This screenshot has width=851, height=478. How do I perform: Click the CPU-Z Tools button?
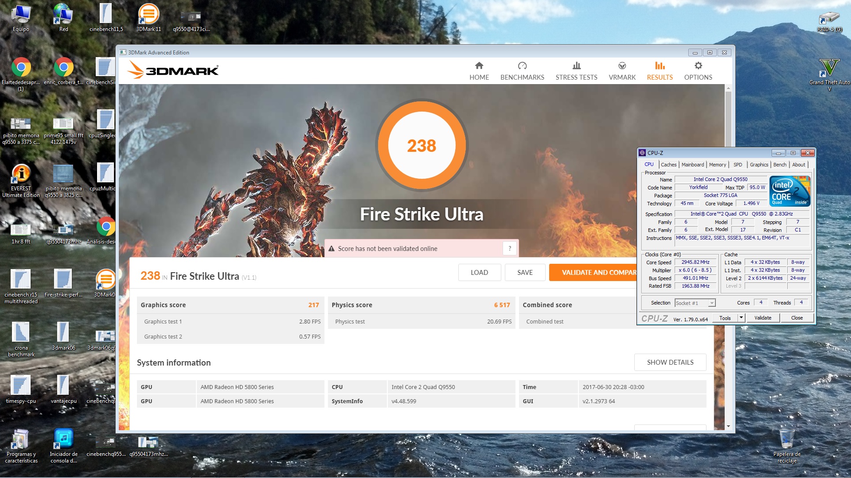pyautogui.click(x=725, y=318)
